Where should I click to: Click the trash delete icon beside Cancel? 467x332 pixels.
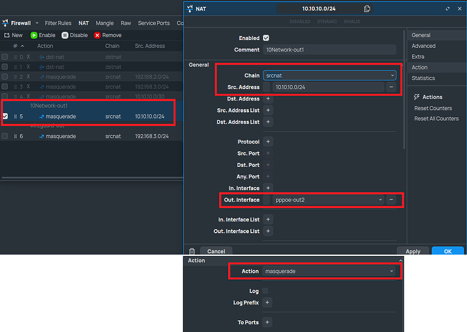tap(192, 251)
